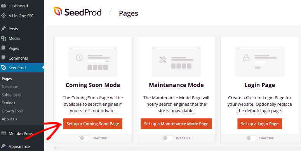The width and height of the screenshot is (301, 151).
Task: Click the Posts pushpin icon
Action: [x=3, y=29]
